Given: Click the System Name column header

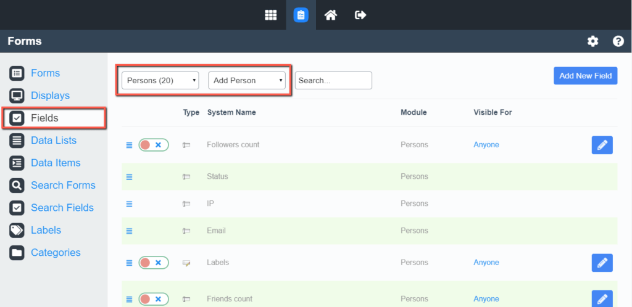Looking at the screenshot, I should pyautogui.click(x=231, y=113).
